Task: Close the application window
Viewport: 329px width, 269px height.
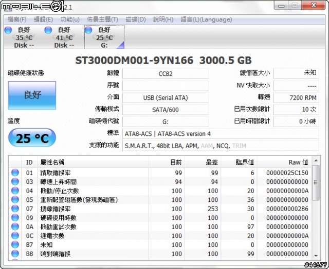Action: point(314,6)
